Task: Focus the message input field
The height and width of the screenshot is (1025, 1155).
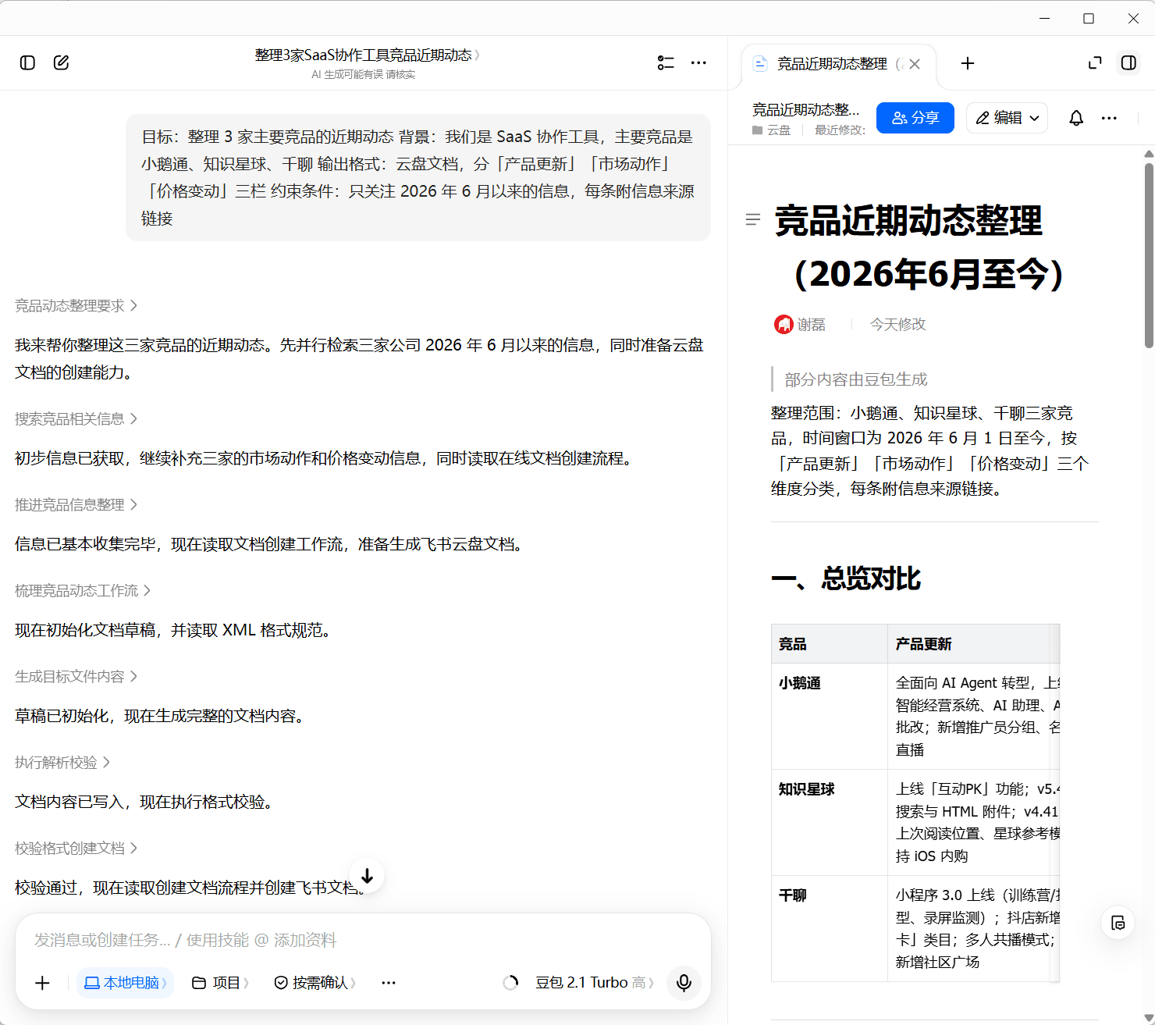Action: [x=363, y=940]
